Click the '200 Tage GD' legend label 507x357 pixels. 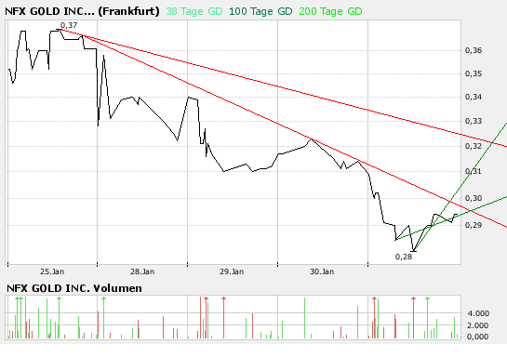pyautogui.click(x=330, y=11)
